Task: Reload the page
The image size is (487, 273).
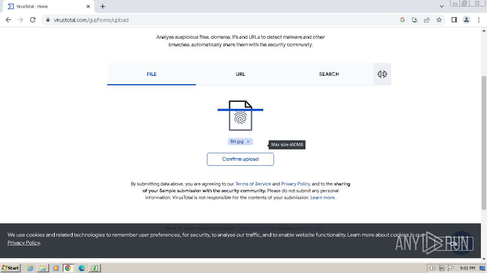Action: (33, 20)
